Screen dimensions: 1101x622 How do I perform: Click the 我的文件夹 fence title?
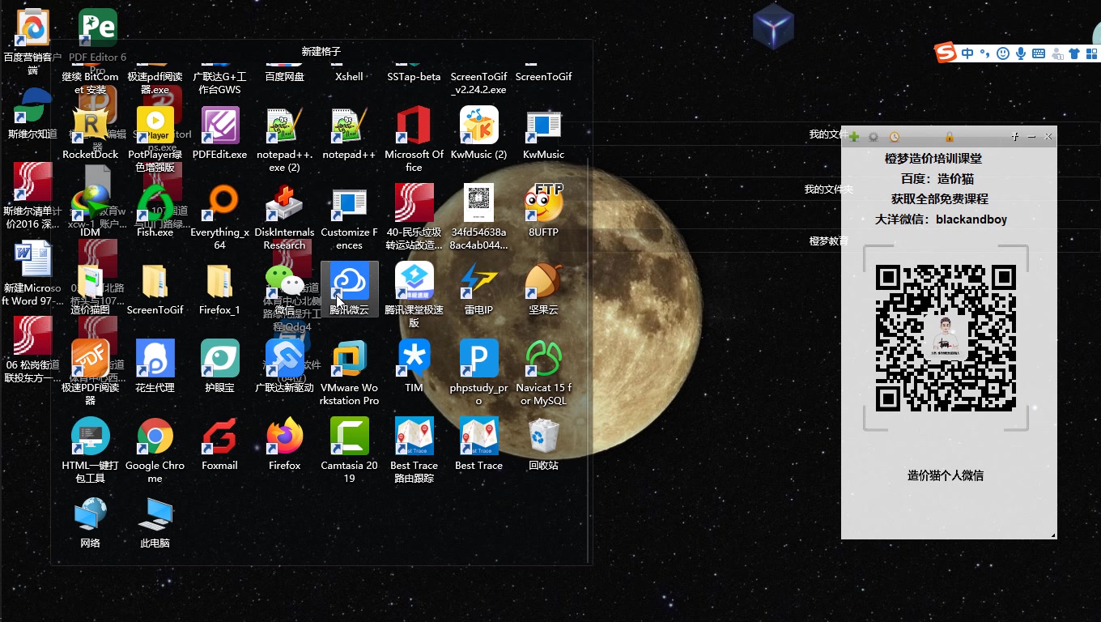[x=829, y=189]
